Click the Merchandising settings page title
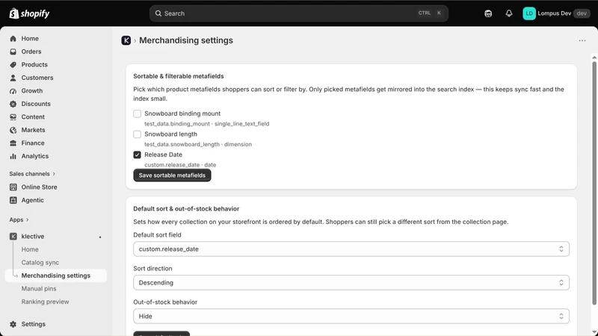This screenshot has height=336, width=598. click(x=185, y=40)
